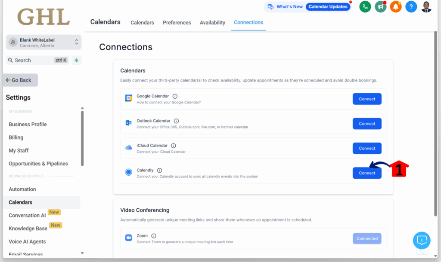This screenshot has height=262, width=441.
Task: Click the green phone dialer icon
Action: click(x=365, y=7)
